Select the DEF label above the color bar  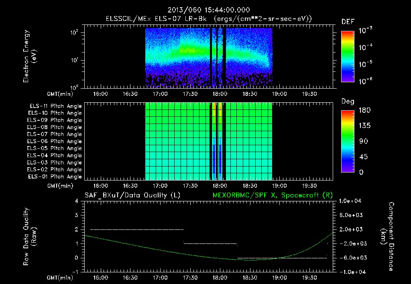pos(348,22)
